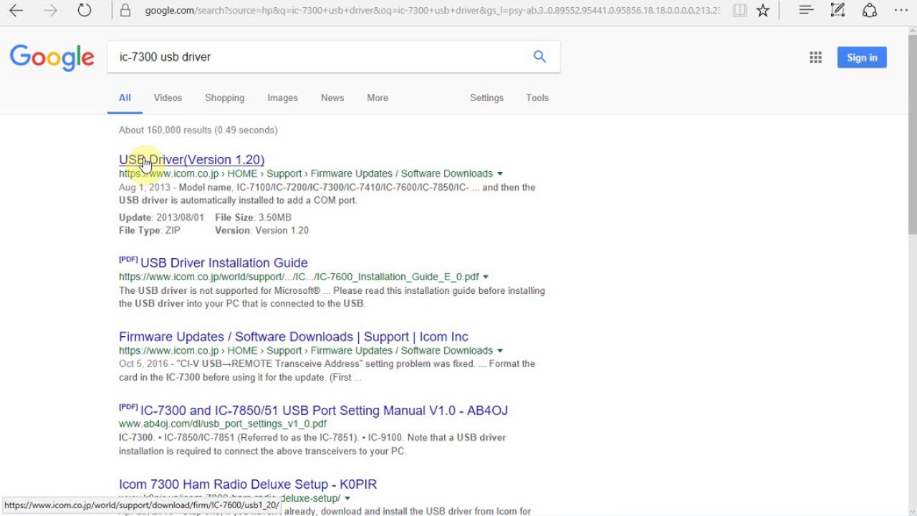Viewport: 917px width, 516px height.
Task: Expand dropdown arrow beside Installation_Guide_E_0.pdf URL
Action: click(486, 277)
